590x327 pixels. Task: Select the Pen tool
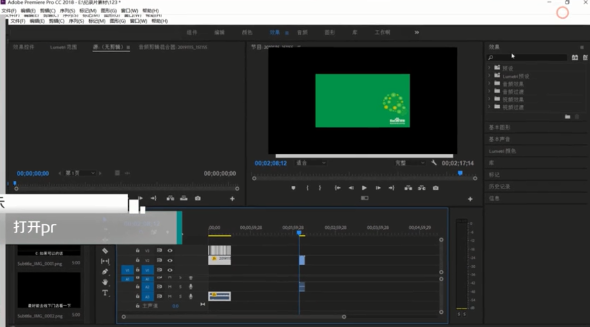coord(105,271)
